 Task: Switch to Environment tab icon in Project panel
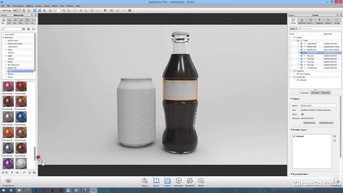coord(310,21)
